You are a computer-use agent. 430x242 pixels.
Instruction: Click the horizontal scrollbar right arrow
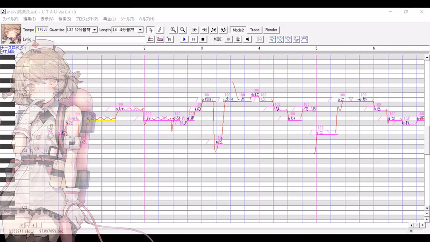pyautogui.click(x=411, y=225)
